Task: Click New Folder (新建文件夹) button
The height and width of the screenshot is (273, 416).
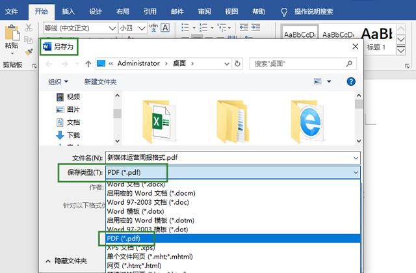Action: click(x=101, y=82)
